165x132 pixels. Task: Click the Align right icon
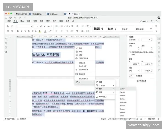(x=67, y=31)
